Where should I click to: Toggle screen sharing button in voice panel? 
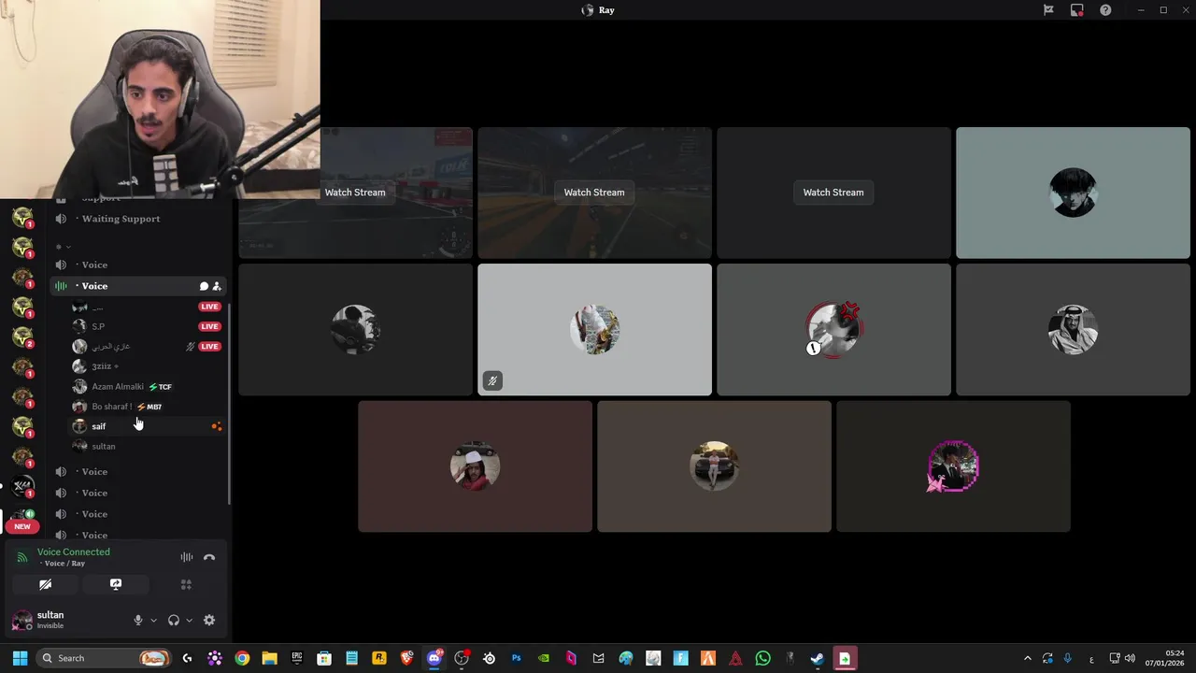tap(116, 584)
